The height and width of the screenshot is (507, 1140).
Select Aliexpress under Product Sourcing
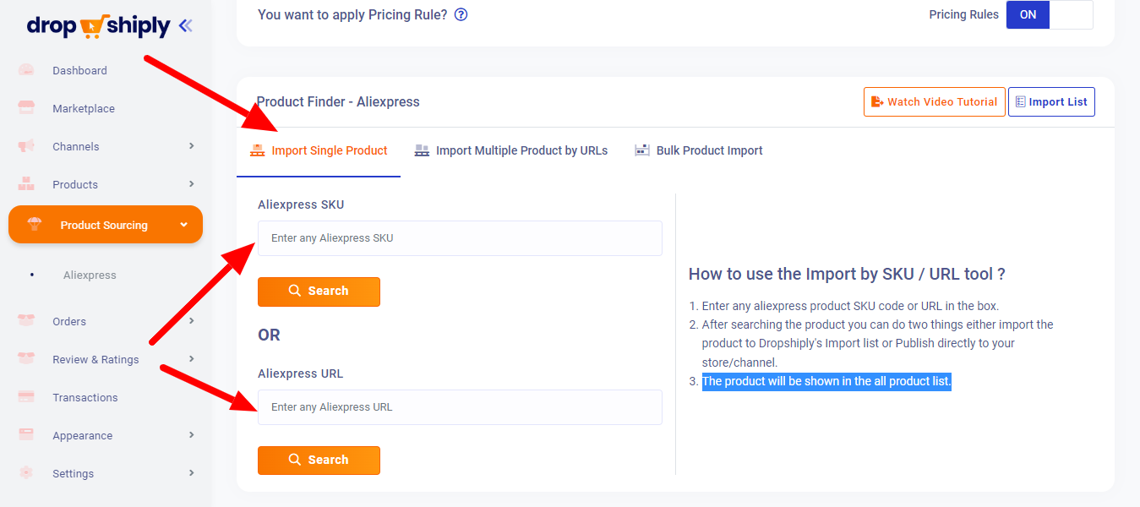[90, 275]
